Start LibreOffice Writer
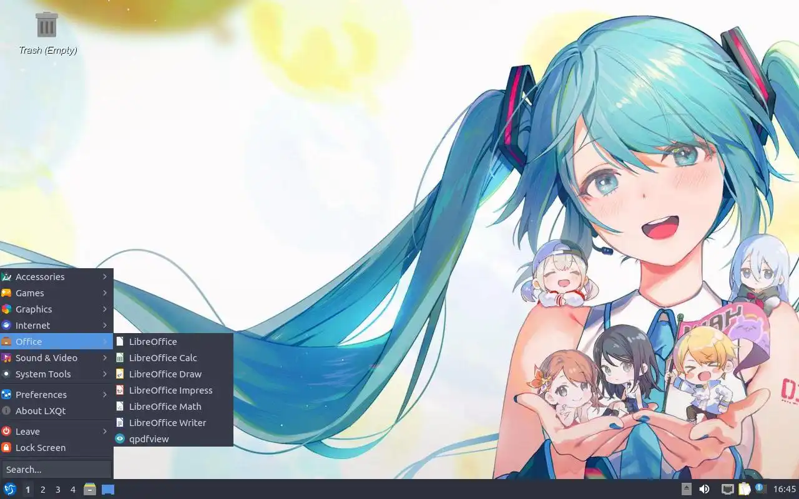 pos(174,422)
